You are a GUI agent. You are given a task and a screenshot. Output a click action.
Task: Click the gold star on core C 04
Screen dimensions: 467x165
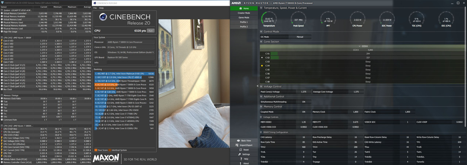pos(262,66)
